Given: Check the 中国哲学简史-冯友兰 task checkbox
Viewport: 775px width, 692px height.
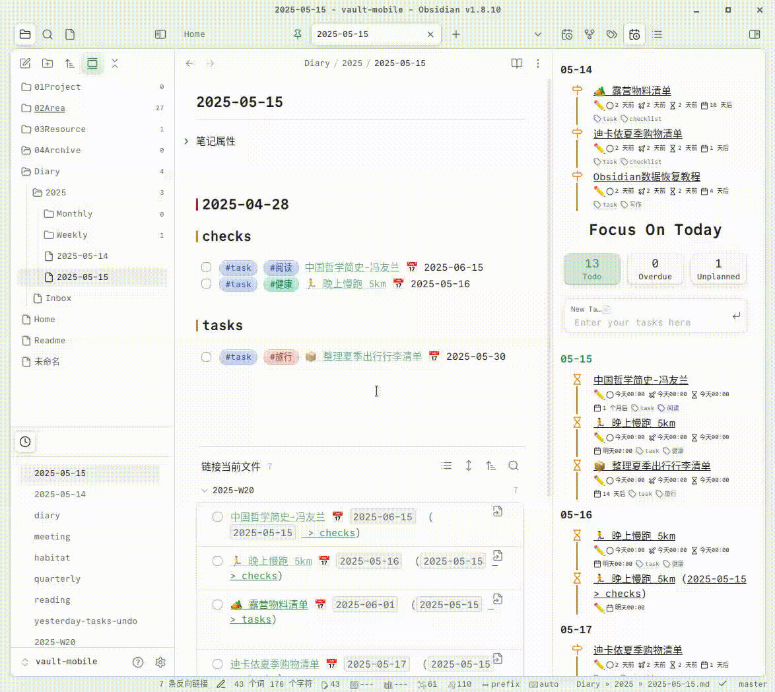Looking at the screenshot, I should coord(207,267).
